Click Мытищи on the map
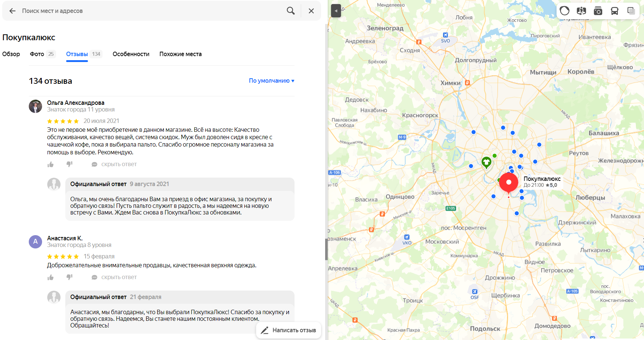Viewport: 644px width, 340px height. (543, 72)
